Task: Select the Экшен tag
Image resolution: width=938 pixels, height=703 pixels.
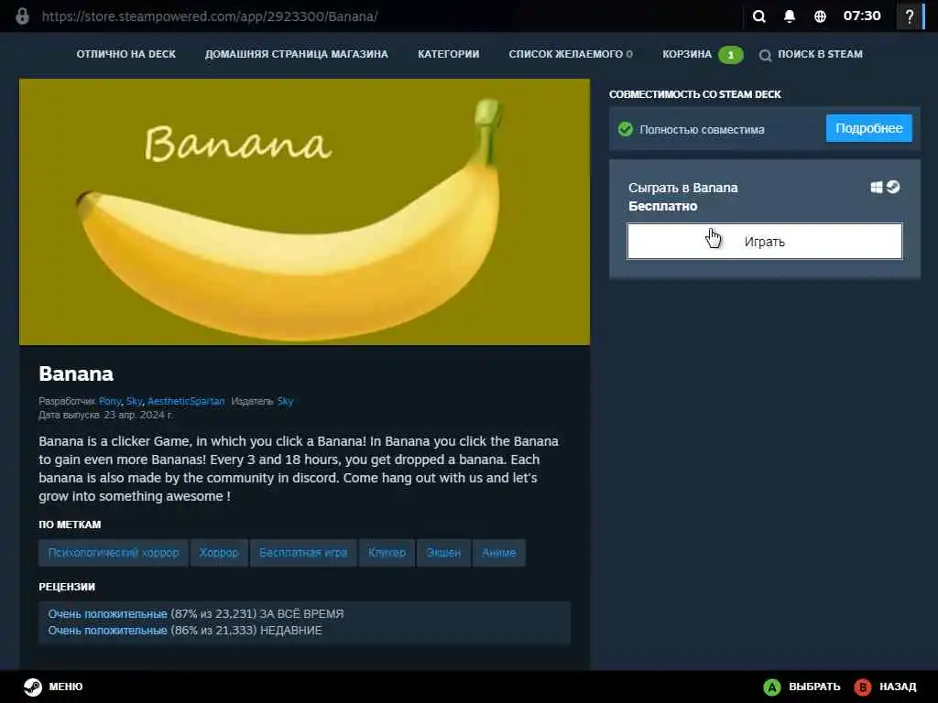Action: pos(444,553)
